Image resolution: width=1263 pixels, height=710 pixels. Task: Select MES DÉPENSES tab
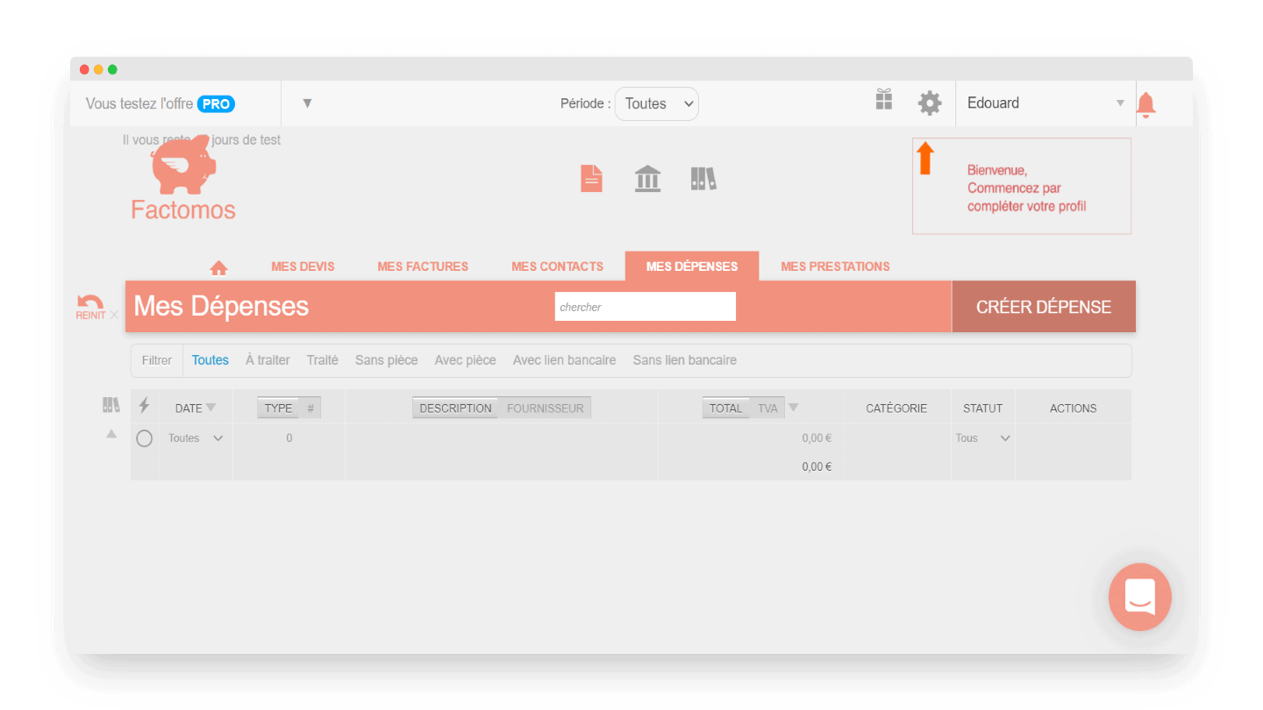pos(692,266)
